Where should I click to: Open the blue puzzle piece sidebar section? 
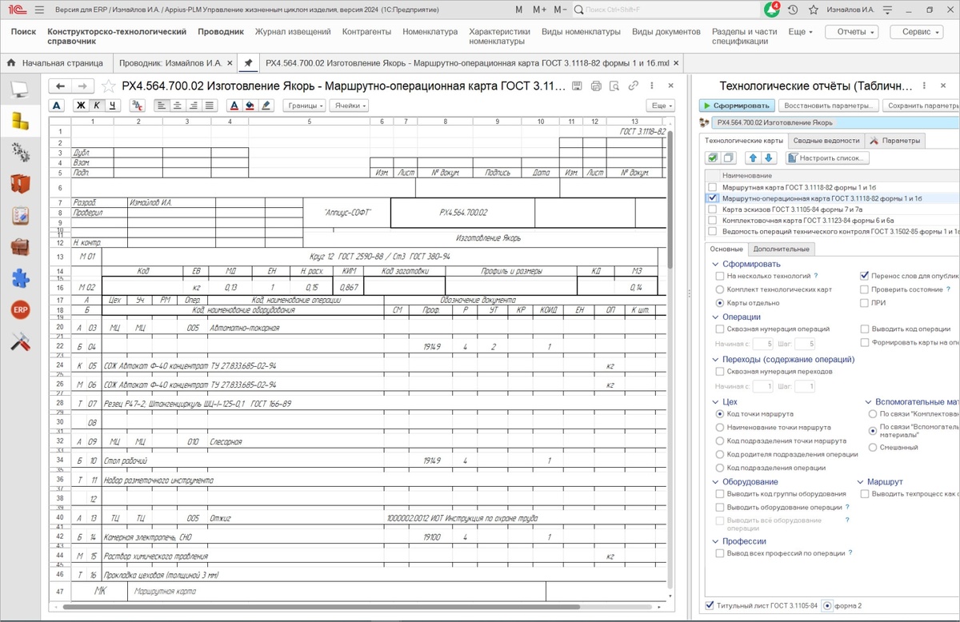(20, 278)
